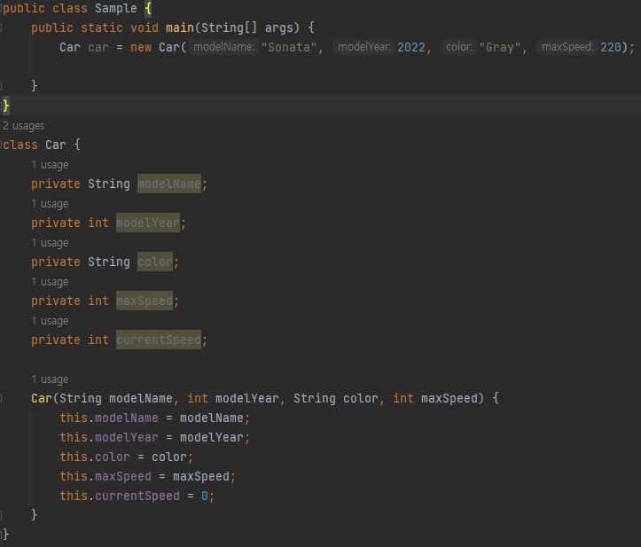The image size is (641, 547).
Task: Click the modelYear: parameter hint in constructor call
Action: [363, 47]
